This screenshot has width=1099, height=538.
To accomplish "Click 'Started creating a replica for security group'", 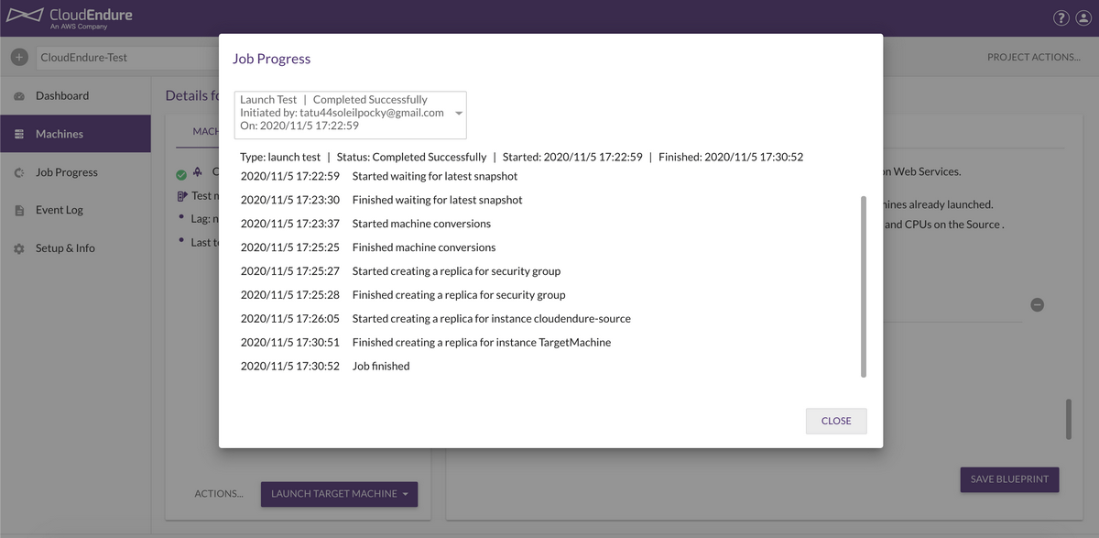I will (x=456, y=271).
